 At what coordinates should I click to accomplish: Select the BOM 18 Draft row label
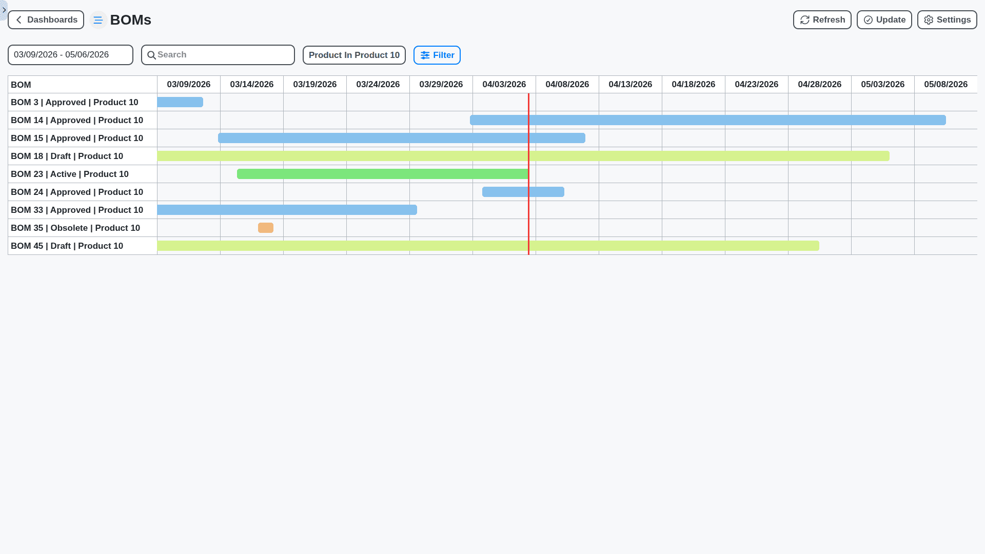[x=67, y=156]
